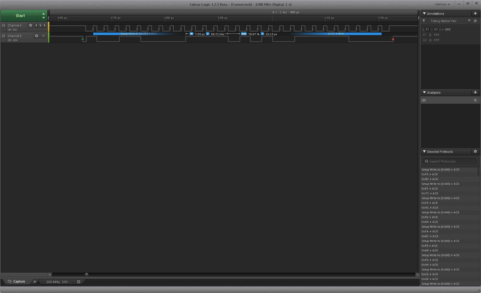Click the Start capture button
Viewport: 481px width, 293px height.
(x=21, y=16)
